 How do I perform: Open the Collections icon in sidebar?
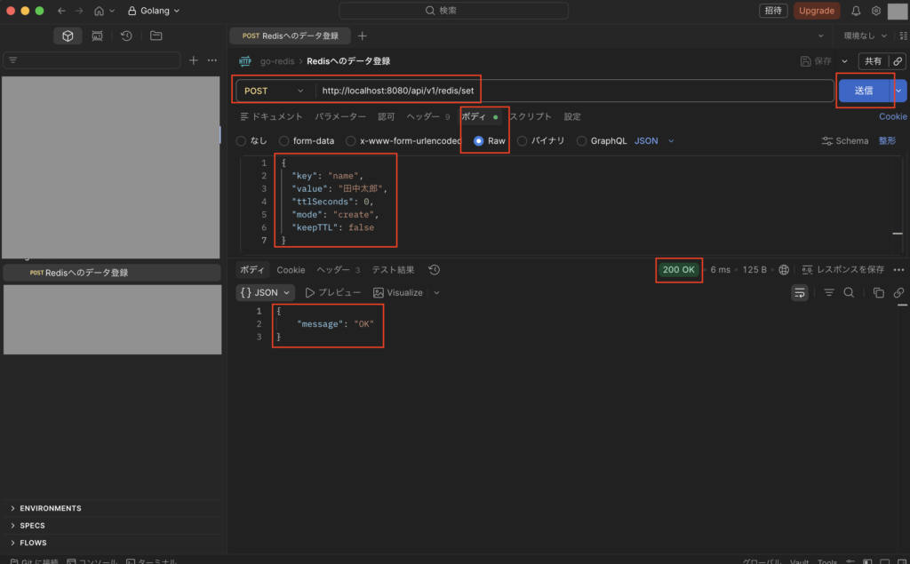68,36
